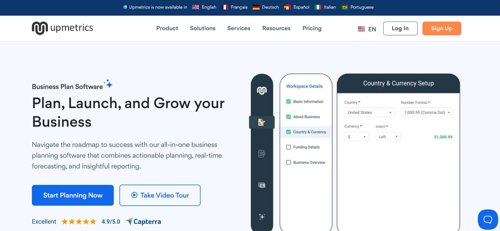Switch site language to Deutsch
The height and width of the screenshot is (231, 500).
[x=270, y=7]
